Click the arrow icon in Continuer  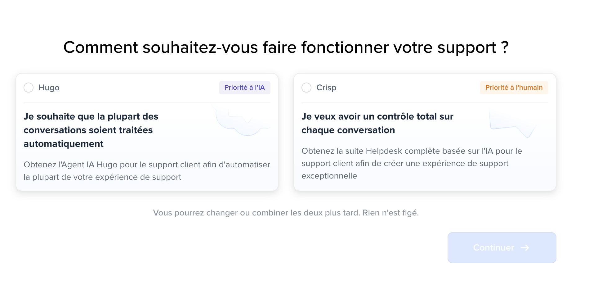(x=525, y=248)
